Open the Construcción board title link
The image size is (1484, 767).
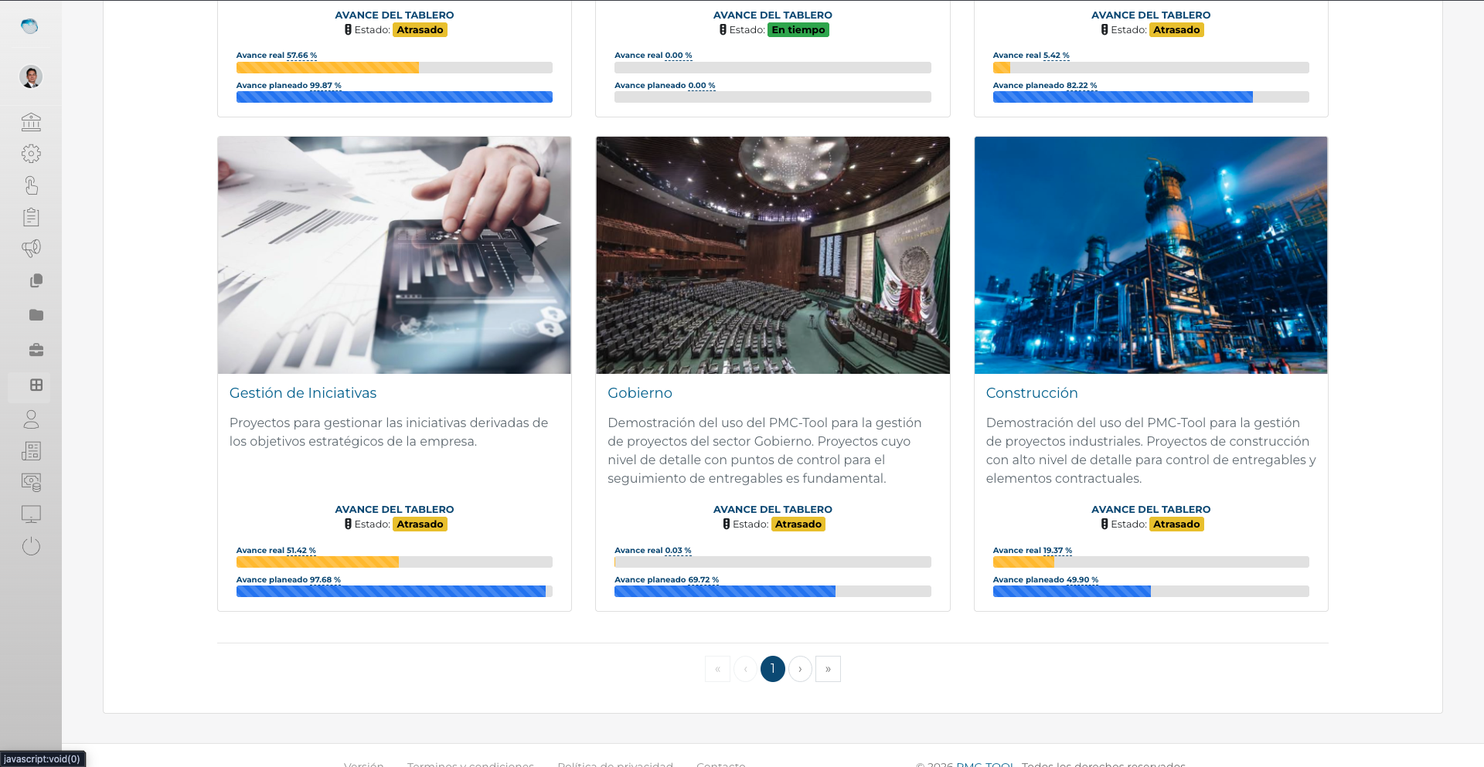click(x=1031, y=393)
